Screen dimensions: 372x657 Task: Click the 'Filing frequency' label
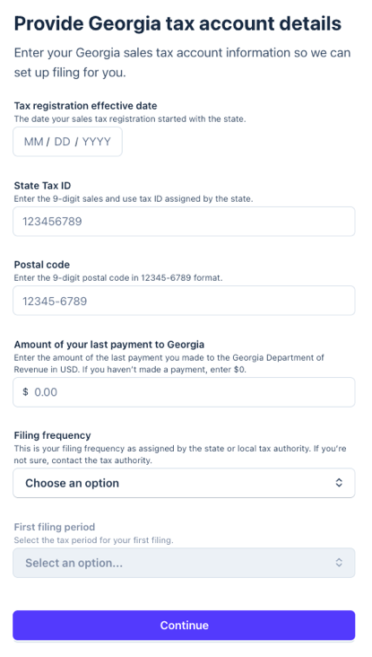pyautogui.click(x=53, y=435)
